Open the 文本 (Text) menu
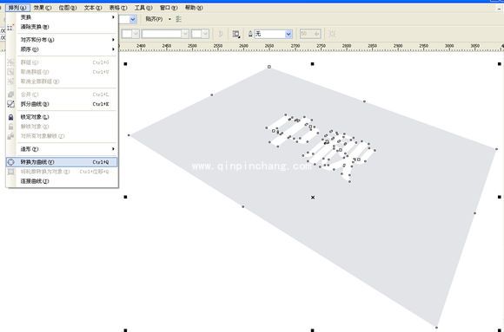504x332 pixels. click(93, 8)
